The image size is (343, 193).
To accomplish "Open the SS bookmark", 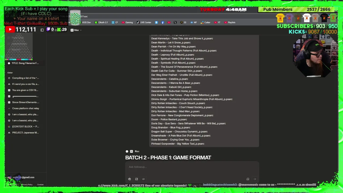I will [183, 23].
